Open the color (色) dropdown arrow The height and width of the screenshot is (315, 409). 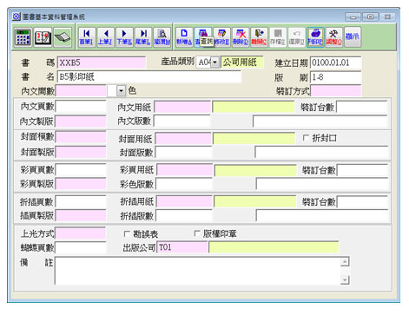pos(122,91)
